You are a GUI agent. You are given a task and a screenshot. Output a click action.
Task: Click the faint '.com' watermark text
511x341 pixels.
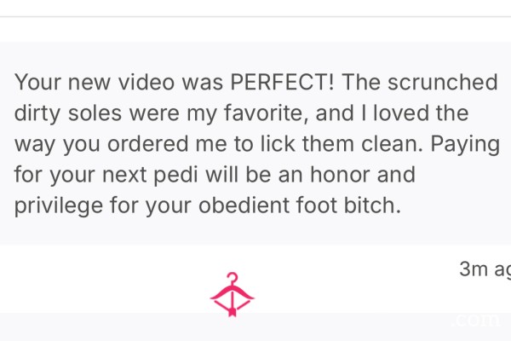(476, 321)
